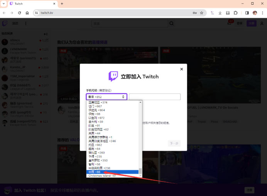Open the browser downloads icon
267x196 pixels.
click(220, 13)
